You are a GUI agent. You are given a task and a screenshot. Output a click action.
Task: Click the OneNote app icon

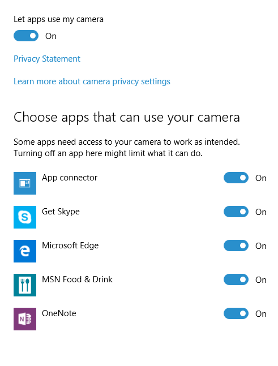(x=25, y=319)
